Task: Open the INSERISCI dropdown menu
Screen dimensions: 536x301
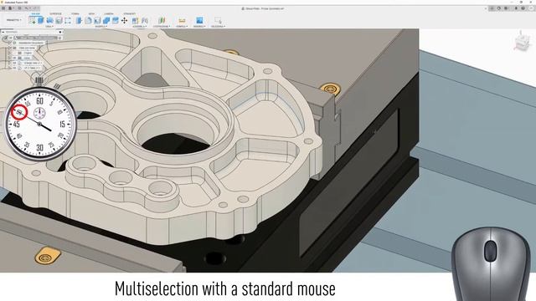Action: [199, 26]
